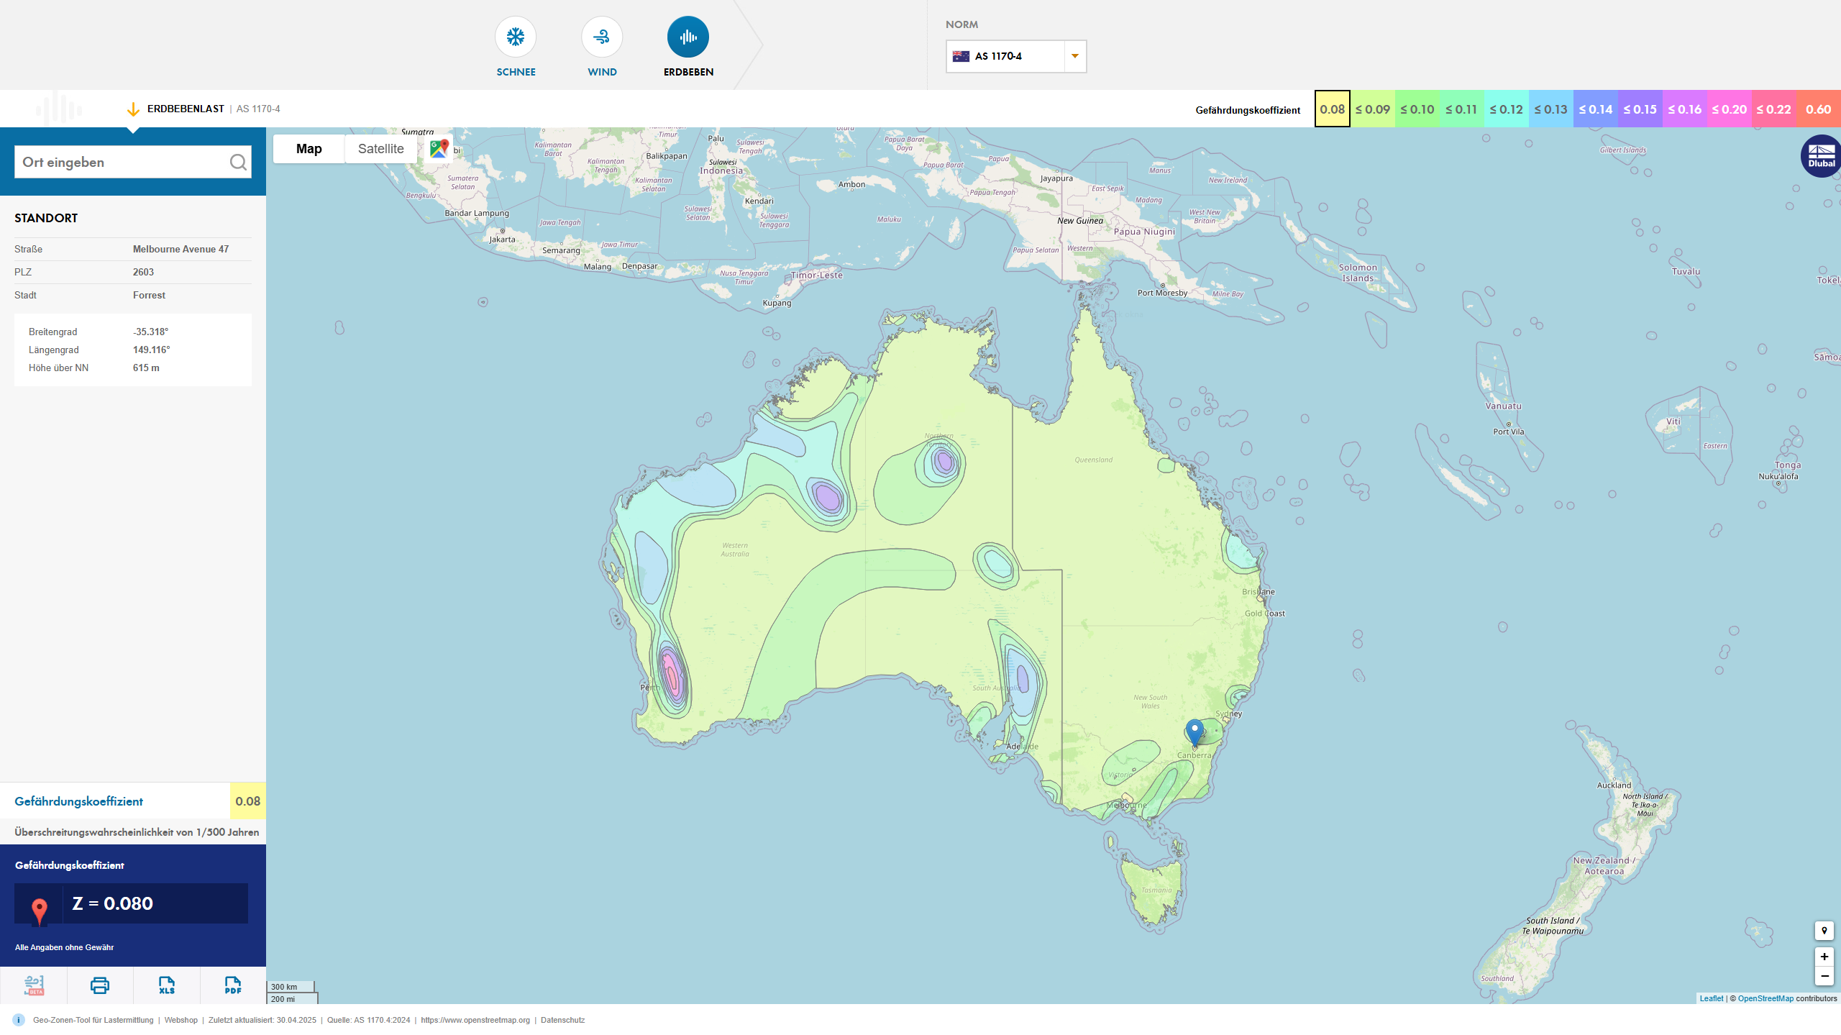Click the info icon in footer
The width and height of the screenshot is (1841, 1035).
tap(19, 1020)
